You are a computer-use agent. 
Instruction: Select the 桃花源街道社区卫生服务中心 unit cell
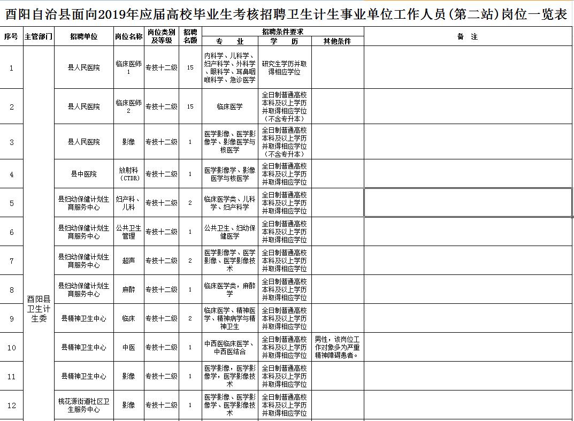[84, 405]
